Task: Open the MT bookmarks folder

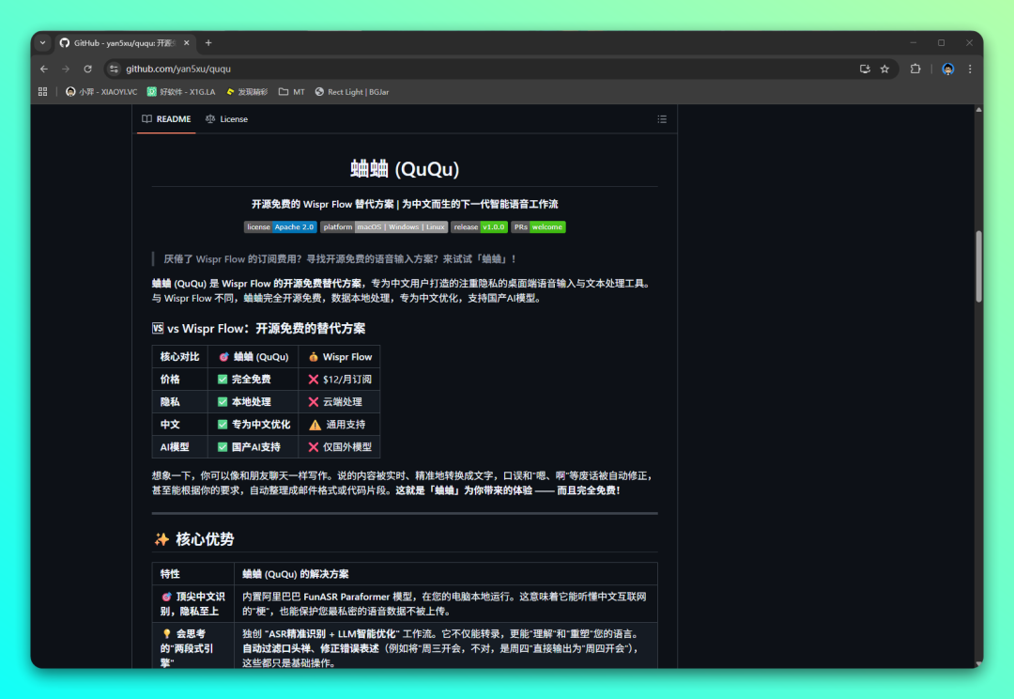Action: pos(291,92)
